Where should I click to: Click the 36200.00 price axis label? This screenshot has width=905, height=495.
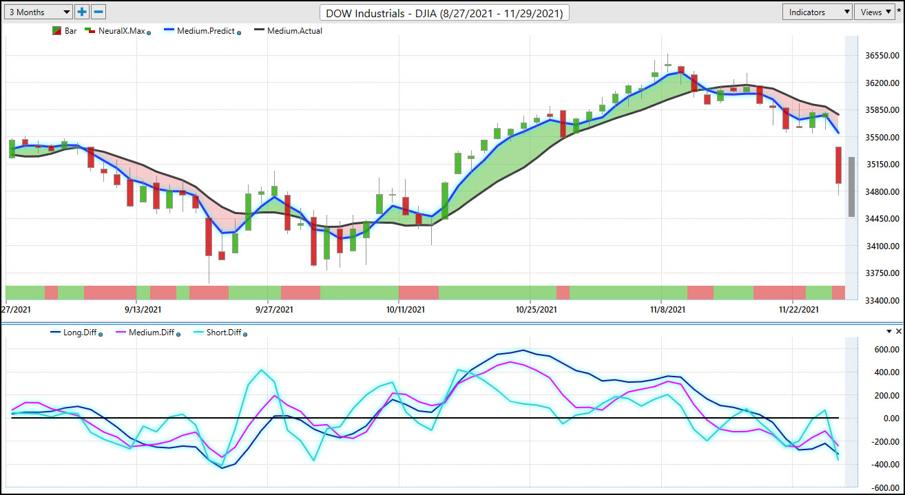click(x=882, y=83)
